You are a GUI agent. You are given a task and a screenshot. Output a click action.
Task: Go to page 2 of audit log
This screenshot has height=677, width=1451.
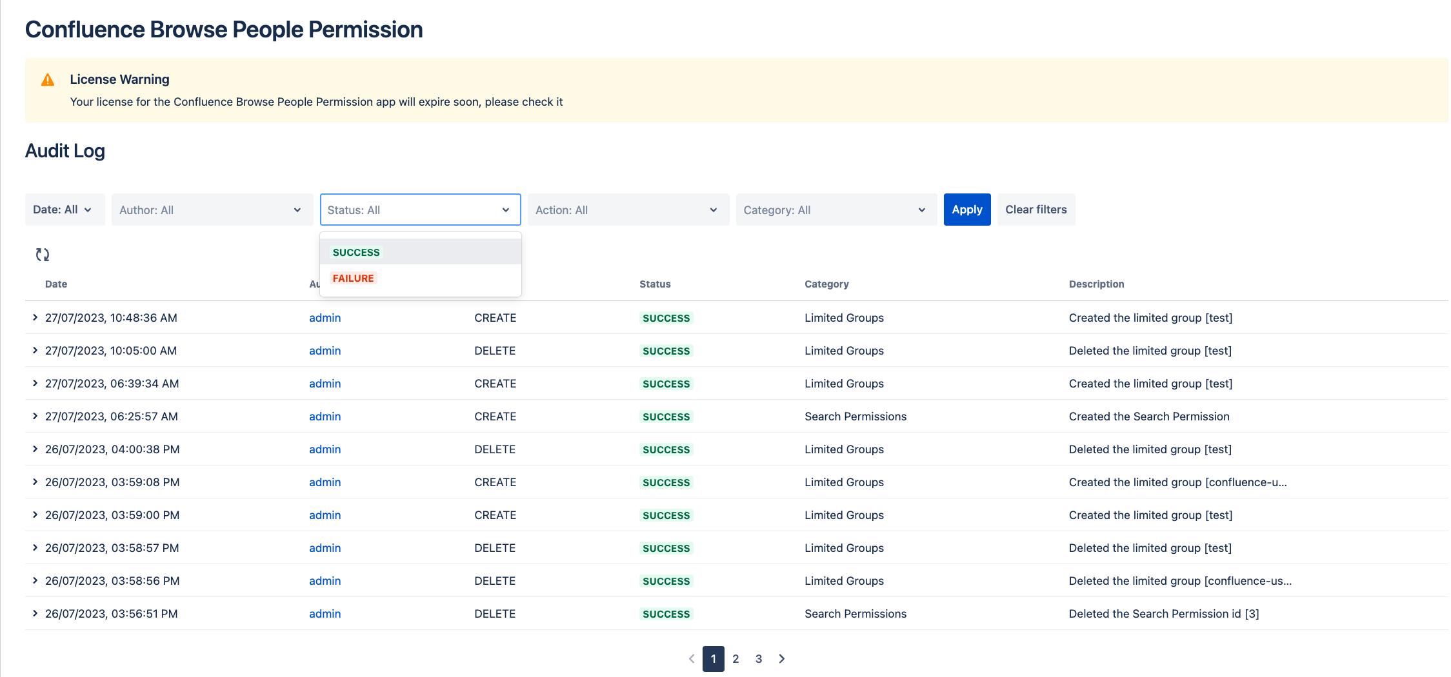736,658
